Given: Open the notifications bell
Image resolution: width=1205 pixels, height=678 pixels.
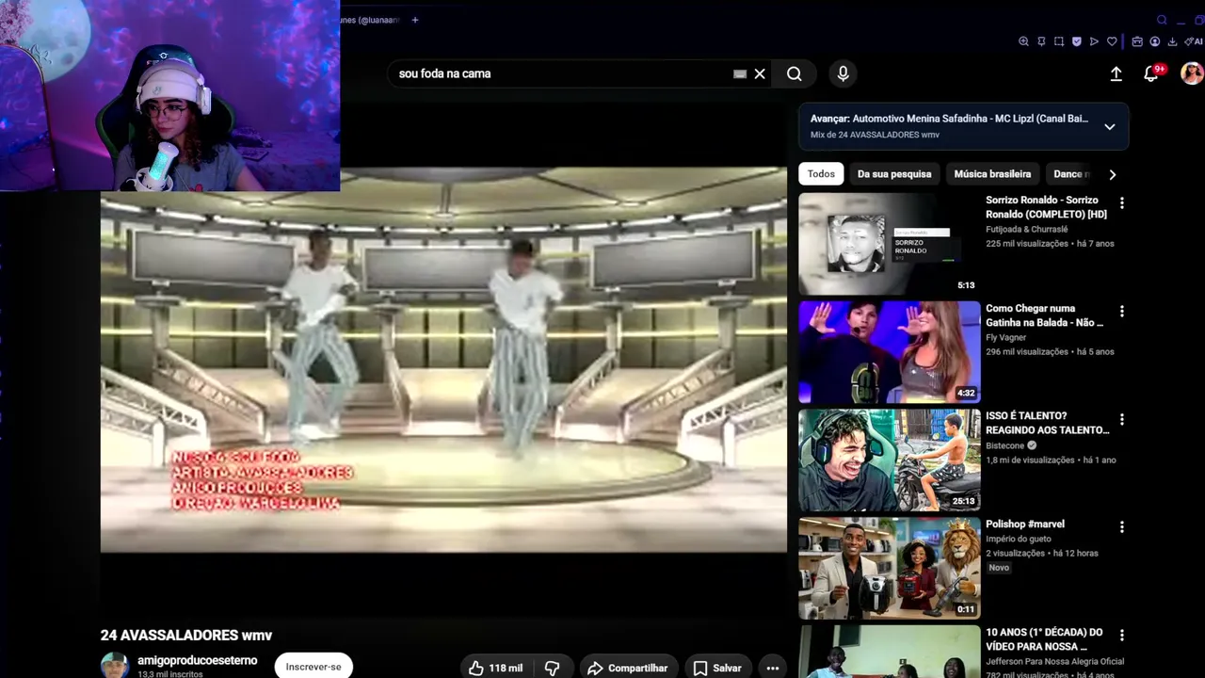Looking at the screenshot, I should [x=1150, y=73].
